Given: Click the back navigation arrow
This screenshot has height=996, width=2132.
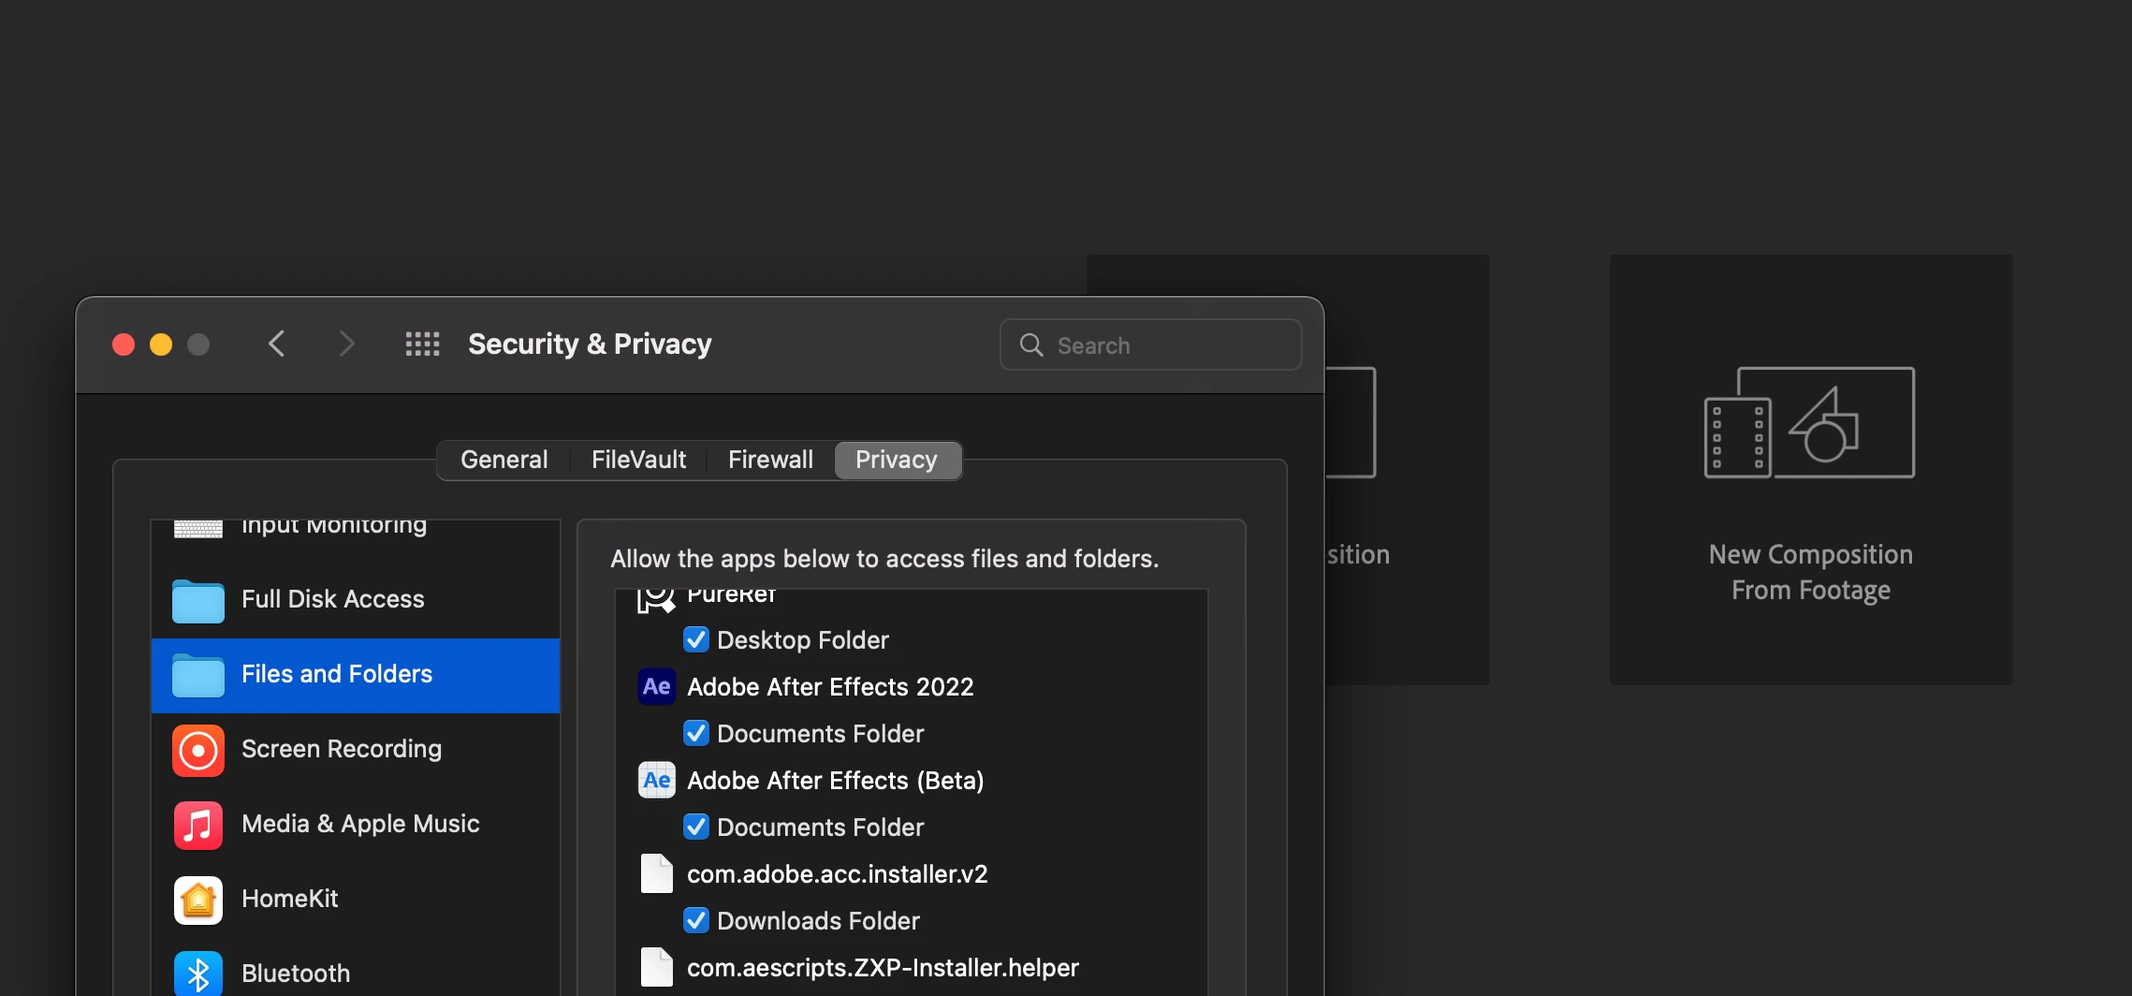Looking at the screenshot, I should 276,344.
